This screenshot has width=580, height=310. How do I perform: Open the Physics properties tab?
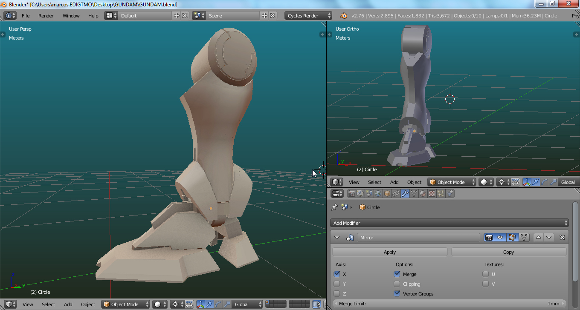pyautogui.click(x=450, y=194)
